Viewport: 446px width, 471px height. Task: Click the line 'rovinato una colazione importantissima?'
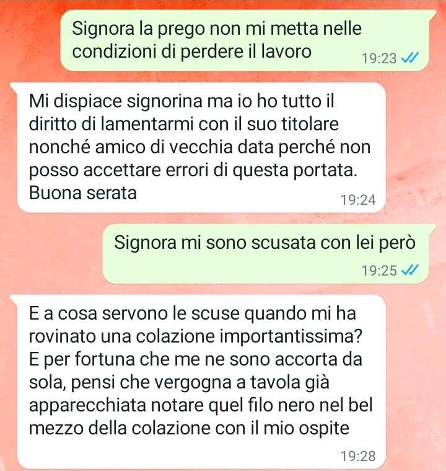coord(196,336)
